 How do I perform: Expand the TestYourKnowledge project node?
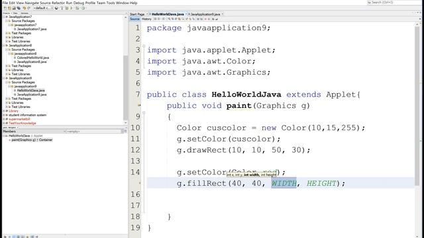[4, 123]
